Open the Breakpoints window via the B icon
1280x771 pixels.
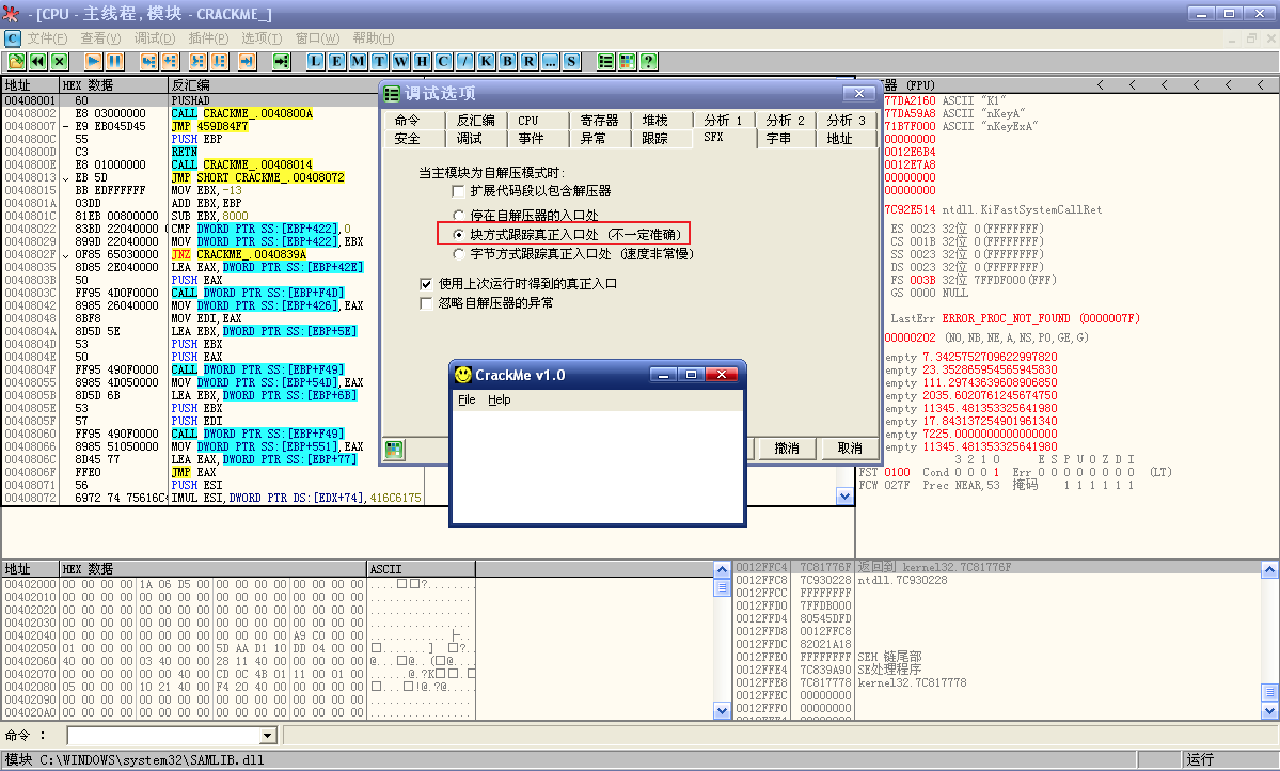[507, 61]
